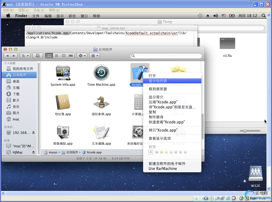
Task: Choose 新建含附件的电子邮件 from the context menu
Action: [172, 164]
